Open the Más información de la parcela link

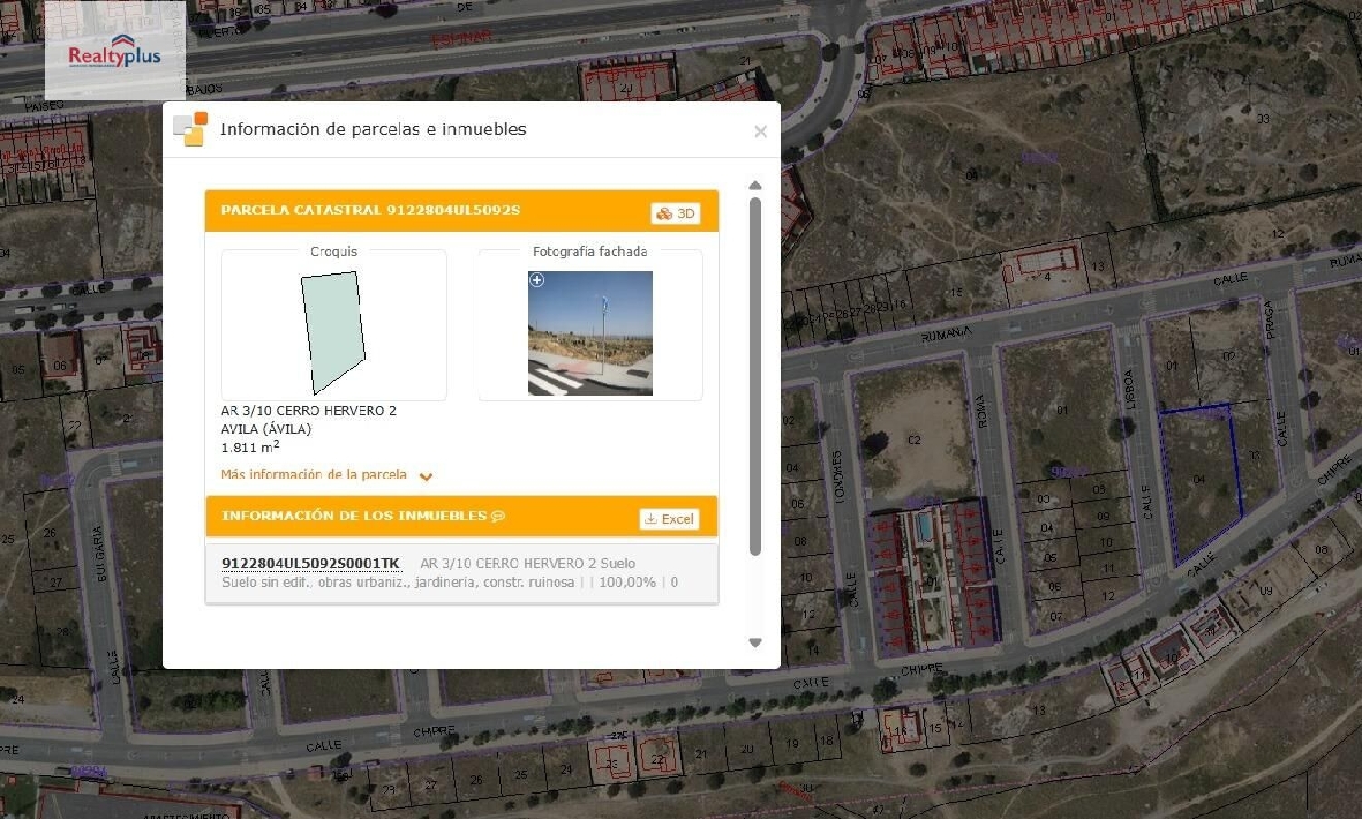pyautogui.click(x=313, y=475)
